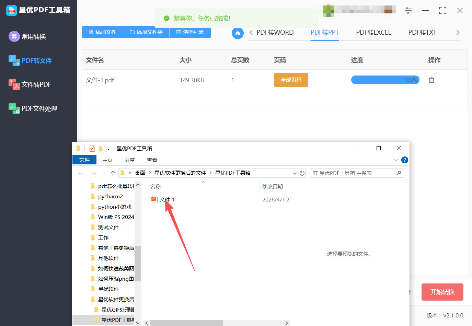This screenshot has height=326, width=472.
Task: Click the help question mark icon in Explorer
Action: (x=405, y=160)
